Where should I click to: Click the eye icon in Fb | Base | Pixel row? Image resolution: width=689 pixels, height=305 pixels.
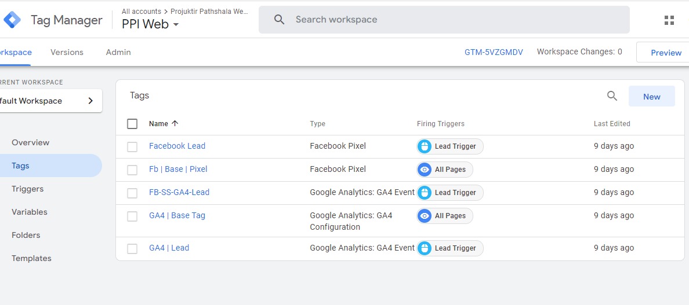tap(425, 170)
